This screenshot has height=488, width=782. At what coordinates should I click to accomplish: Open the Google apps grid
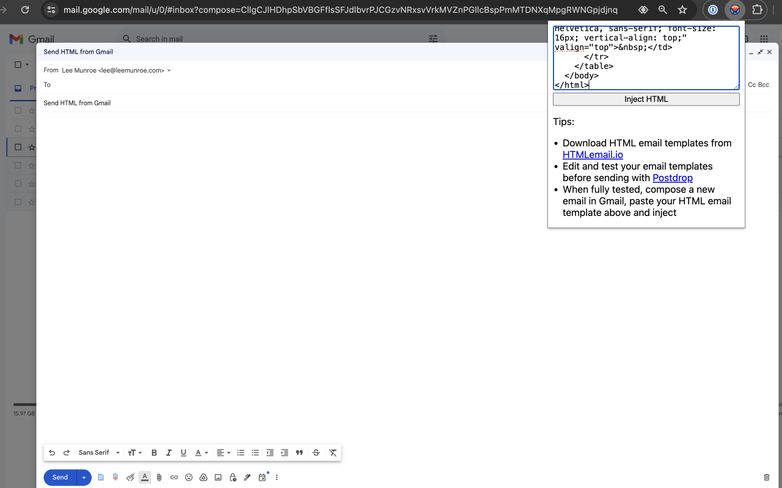pyautogui.click(x=764, y=38)
